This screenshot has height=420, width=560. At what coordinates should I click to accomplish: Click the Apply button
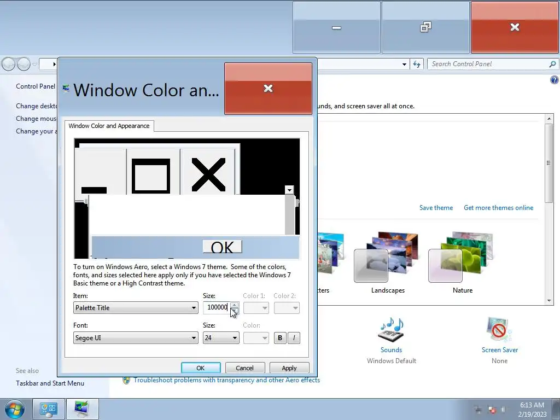click(289, 368)
